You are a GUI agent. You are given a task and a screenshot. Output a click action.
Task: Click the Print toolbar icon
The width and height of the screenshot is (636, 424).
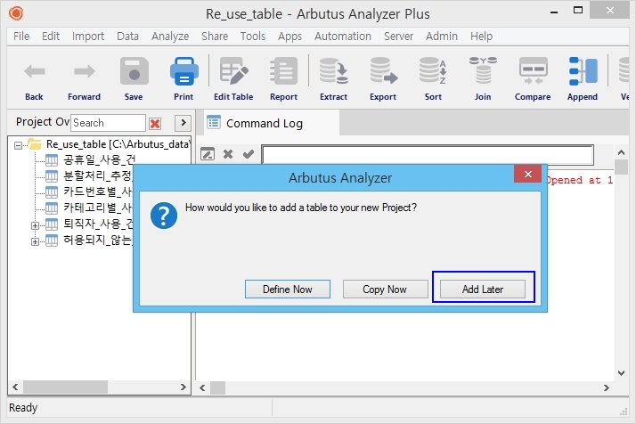tap(183, 71)
